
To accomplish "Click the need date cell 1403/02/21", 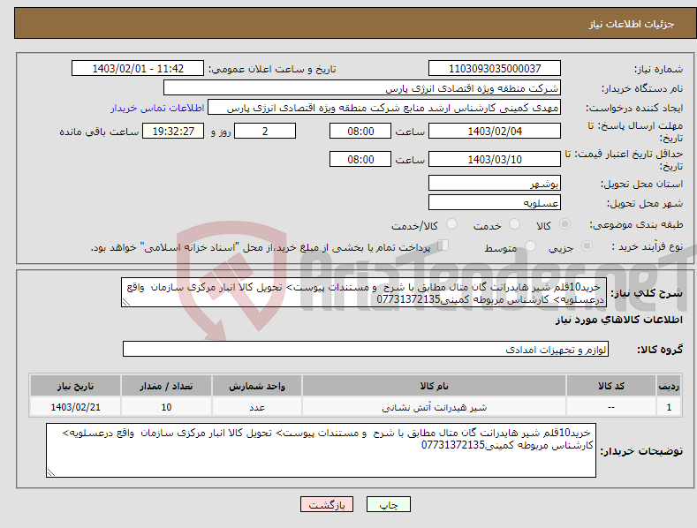I will click(x=75, y=407).
